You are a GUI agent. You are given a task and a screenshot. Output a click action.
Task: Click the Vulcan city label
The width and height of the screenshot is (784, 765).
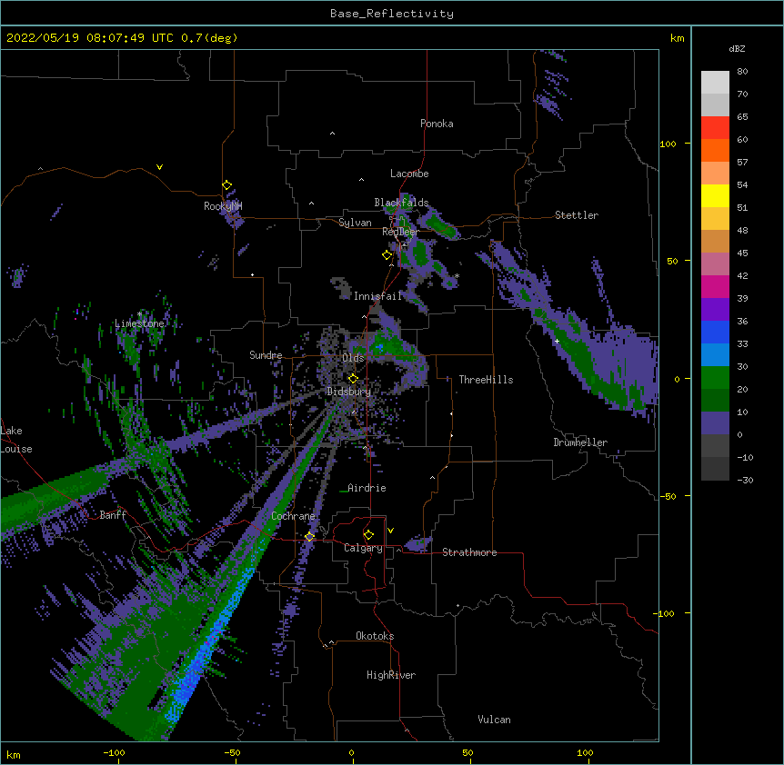point(494,720)
